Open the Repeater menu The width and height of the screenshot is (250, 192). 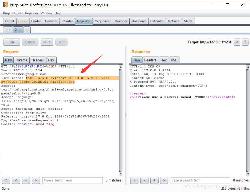click(32, 13)
